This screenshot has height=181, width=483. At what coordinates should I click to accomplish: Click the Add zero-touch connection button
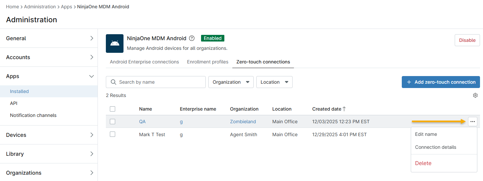tap(441, 82)
